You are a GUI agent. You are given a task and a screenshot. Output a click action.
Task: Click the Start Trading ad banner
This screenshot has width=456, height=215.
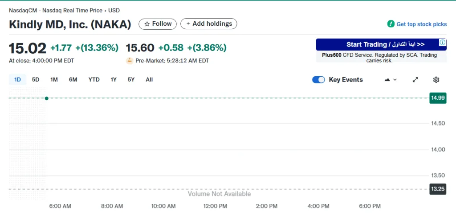tap(377, 45)
